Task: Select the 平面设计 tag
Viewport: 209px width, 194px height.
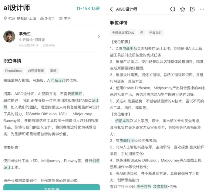Action: click(x=156, y=32)
